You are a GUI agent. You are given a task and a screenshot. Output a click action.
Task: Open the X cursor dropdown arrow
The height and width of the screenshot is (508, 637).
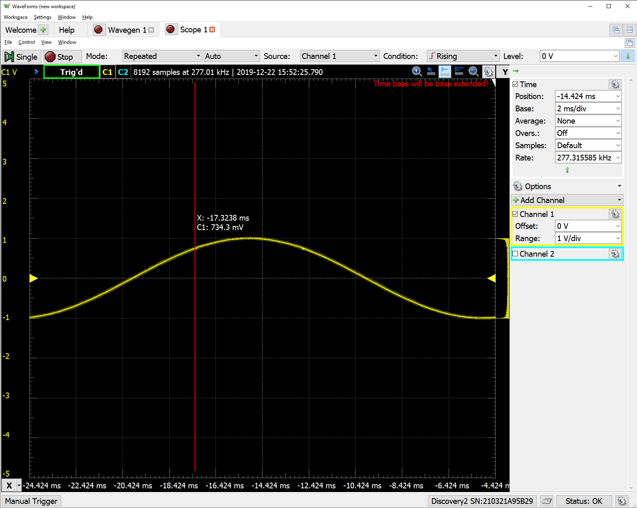pos(19,485)
